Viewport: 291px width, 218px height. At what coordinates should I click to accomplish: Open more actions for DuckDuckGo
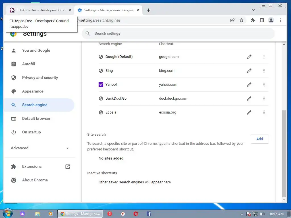264,98
